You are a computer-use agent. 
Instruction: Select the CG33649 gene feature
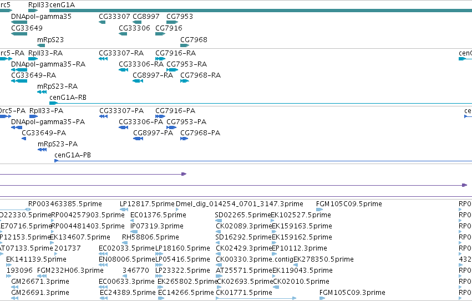[x=19, y=34]
